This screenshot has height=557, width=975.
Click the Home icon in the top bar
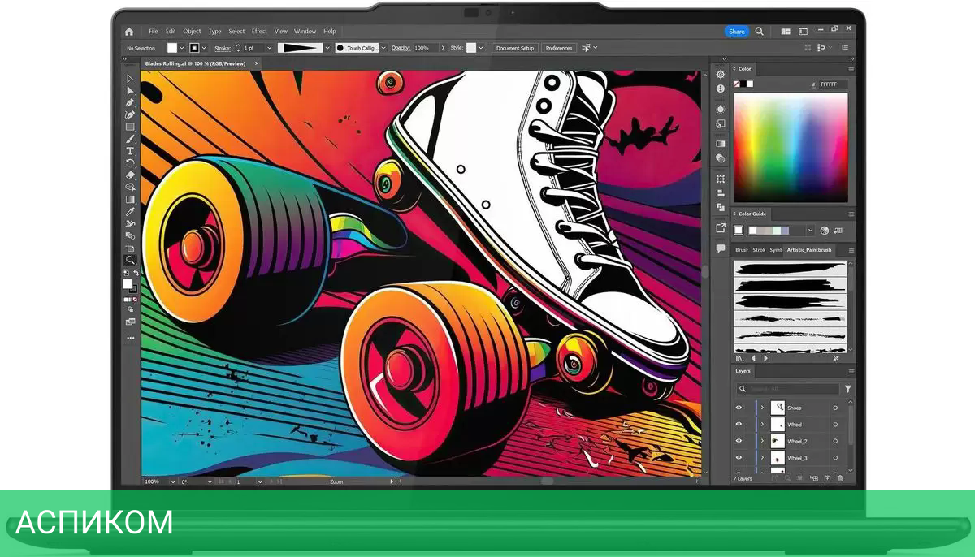128,32
